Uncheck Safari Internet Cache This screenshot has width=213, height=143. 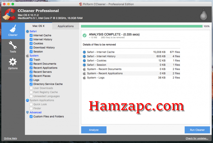(x=31, y=35)
